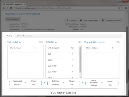
Task: Open the Chrome hamburger menu
Action: pyautogui.click(x=126, y=8)
